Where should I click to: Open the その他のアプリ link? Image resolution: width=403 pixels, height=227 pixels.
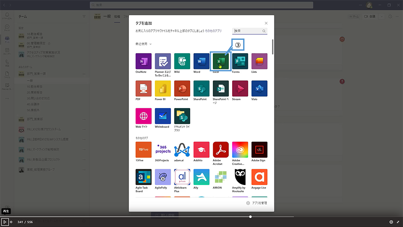(213, 31)
